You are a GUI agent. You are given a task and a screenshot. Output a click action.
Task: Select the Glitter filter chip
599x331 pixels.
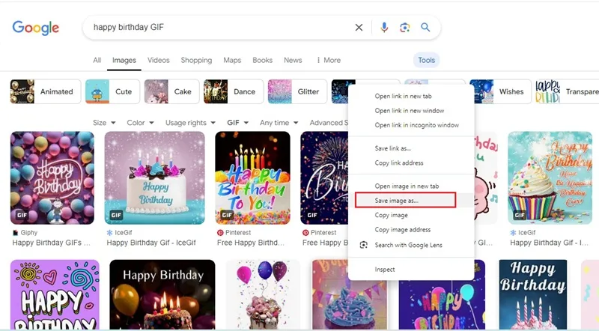pyautogui.click(x=297, y=91)
